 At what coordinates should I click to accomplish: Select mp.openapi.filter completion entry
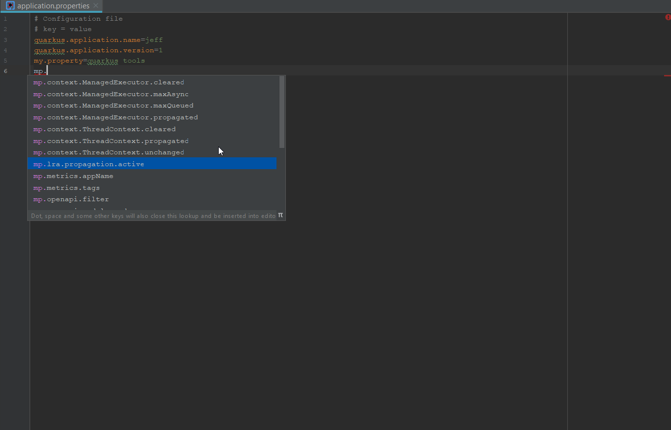pyautogui.click(x=71, y=199)
